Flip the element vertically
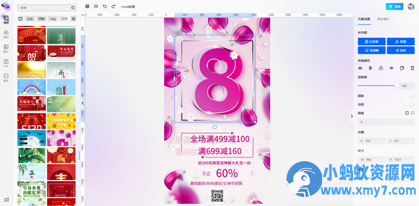This screenshot has height=206, width=419. tap(370, 68)
